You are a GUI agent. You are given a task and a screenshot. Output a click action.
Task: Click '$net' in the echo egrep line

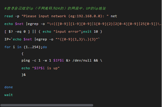coord(19,24)
